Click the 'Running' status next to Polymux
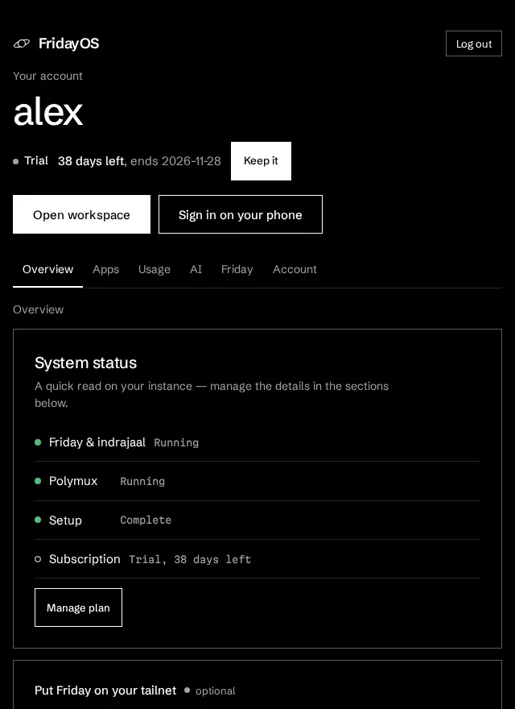The image size is (515, 709). tap(142, 482)
